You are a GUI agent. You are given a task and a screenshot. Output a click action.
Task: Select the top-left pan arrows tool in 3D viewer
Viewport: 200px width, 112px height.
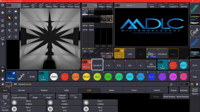[9, 12]
